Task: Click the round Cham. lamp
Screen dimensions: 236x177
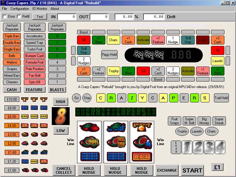Action: (x=211, y=131)
